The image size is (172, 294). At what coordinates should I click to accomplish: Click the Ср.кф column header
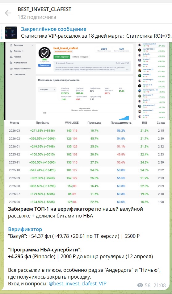pos(161,122)
